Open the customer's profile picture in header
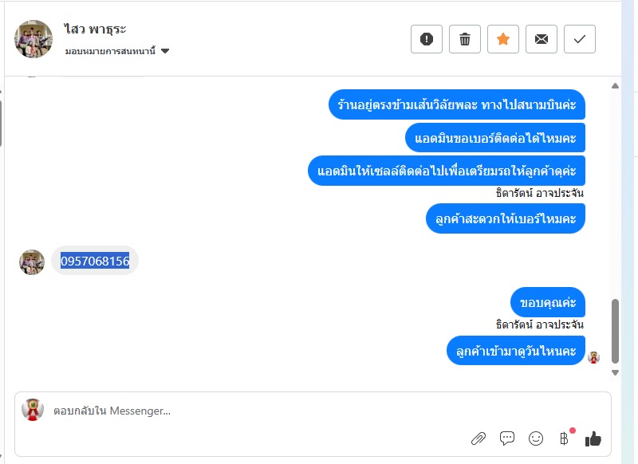This screenshot has width=638, height=464. (x=33, y=39)
